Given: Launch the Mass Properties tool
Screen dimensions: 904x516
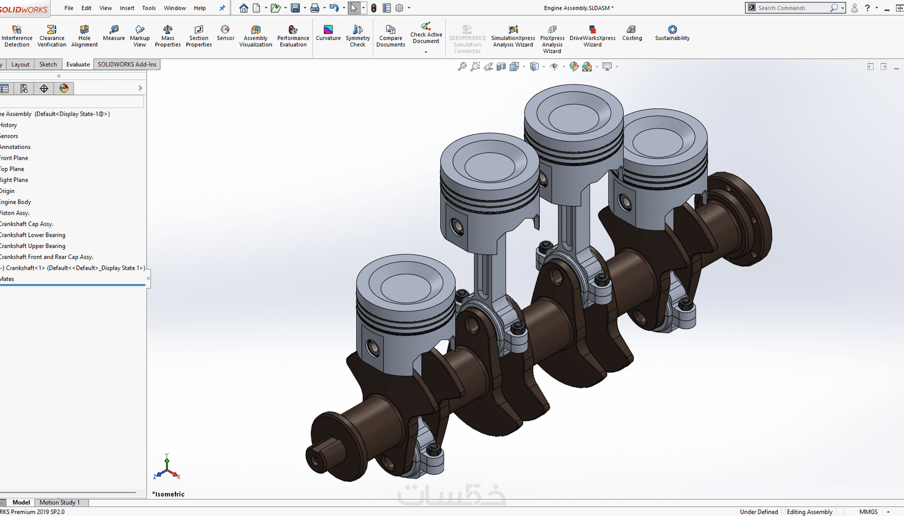Looking at the screenshot, I should [x=168, y=36].
